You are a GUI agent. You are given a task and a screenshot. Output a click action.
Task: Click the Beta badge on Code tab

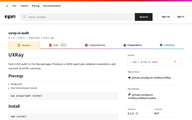64,45
